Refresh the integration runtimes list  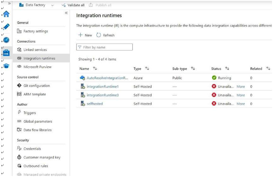pos(105,35)
